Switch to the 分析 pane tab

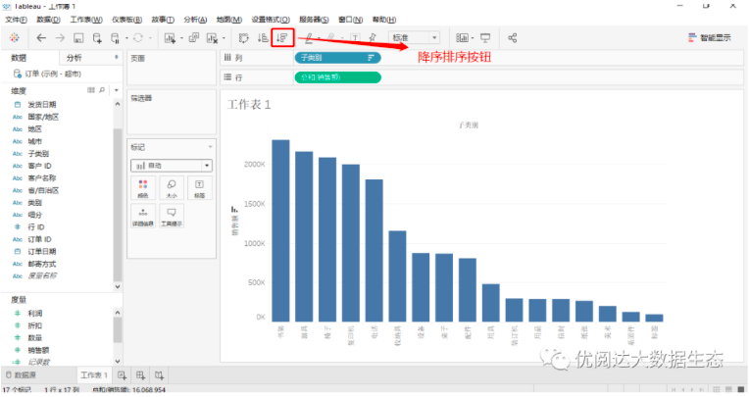click(75, 58)
